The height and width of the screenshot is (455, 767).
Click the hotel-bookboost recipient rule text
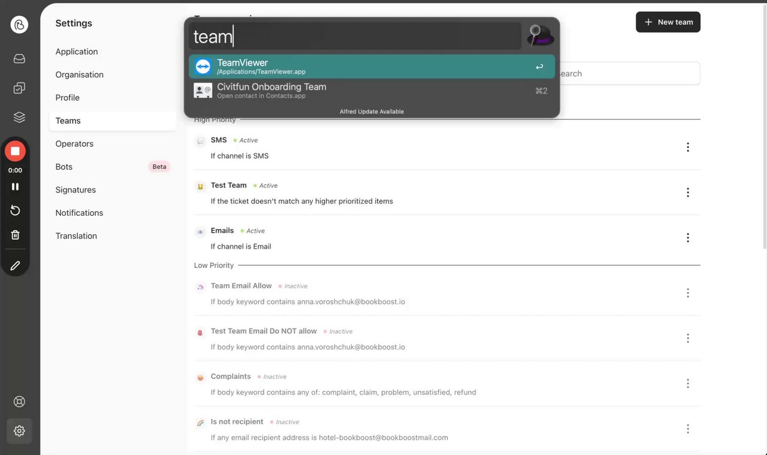330,438
